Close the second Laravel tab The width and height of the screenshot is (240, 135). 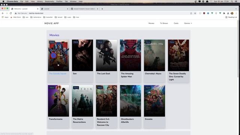click(x=67, y=9)
